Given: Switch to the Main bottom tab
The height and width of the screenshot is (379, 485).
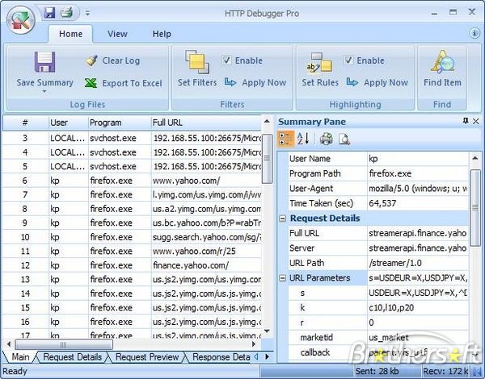Looking at the screenshot, I should [20, 357].
